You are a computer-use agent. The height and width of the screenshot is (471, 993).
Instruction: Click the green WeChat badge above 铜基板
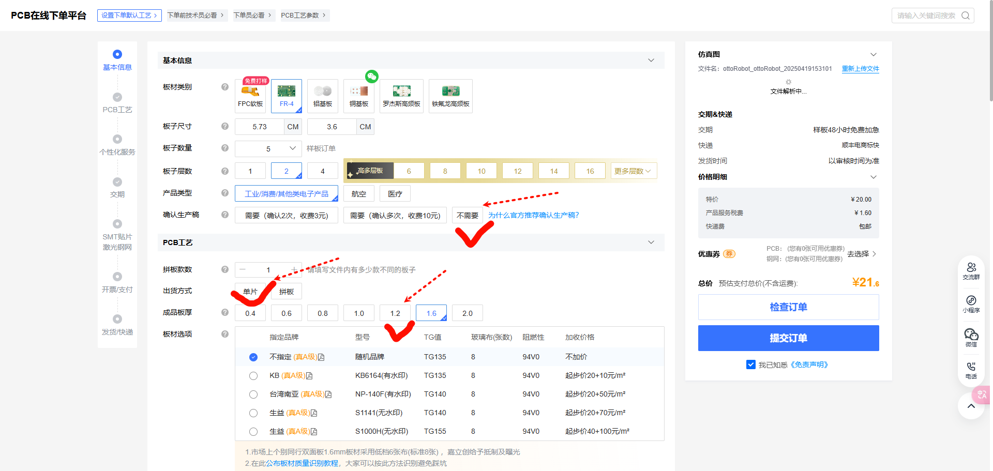(372, 77)
